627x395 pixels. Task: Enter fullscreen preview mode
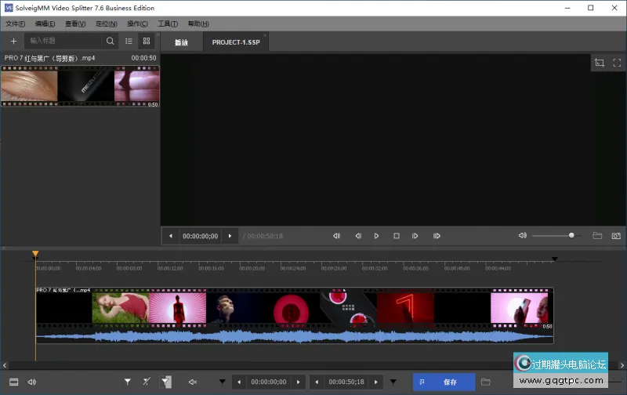coord(617,63)
